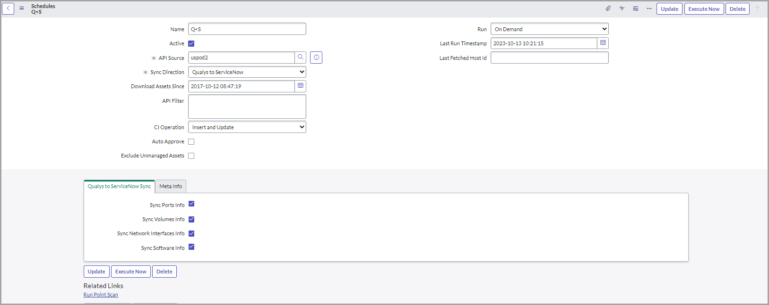Viewport: 769px width, 305px height.
Task: Click the API Source text field
Action: point(241,58)
